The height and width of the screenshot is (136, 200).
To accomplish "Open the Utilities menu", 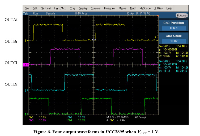I will 158,8.
